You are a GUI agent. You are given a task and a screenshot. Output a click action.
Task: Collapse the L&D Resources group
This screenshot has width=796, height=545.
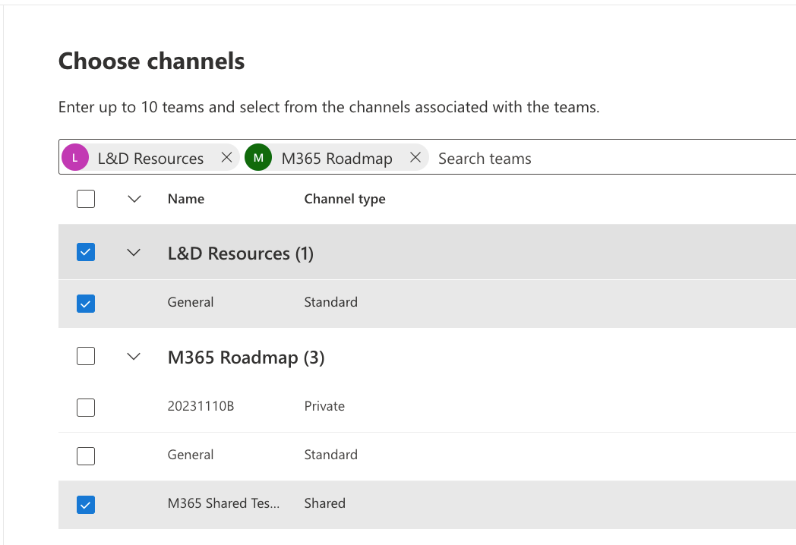click(134, 252)
